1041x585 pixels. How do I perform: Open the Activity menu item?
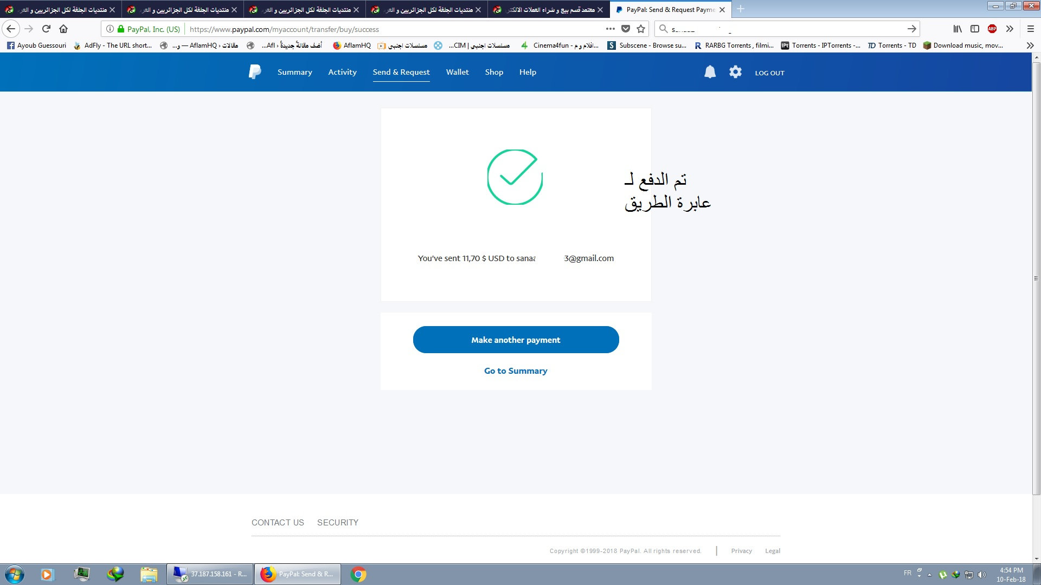(342, 72)
